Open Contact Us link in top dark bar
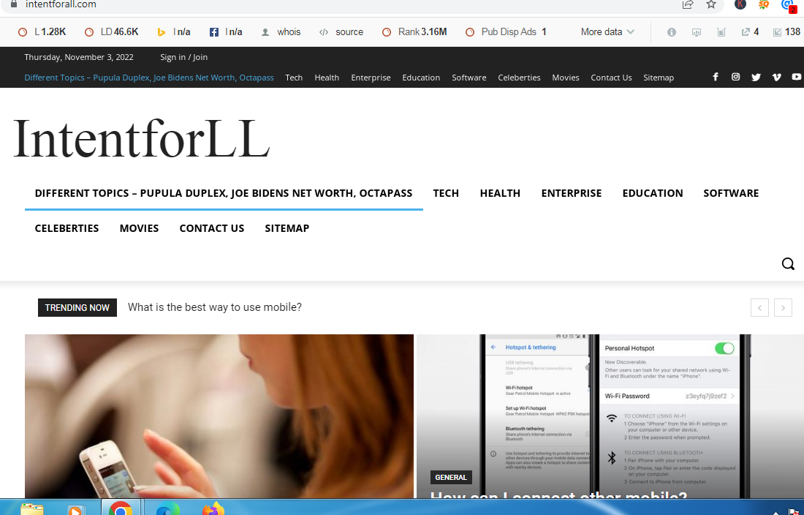 [x=611, y=78]
